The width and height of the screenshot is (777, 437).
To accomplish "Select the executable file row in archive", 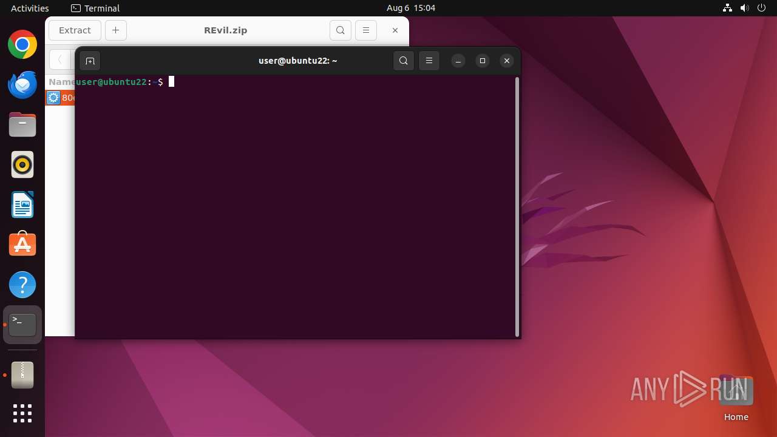I will [60, 98].
